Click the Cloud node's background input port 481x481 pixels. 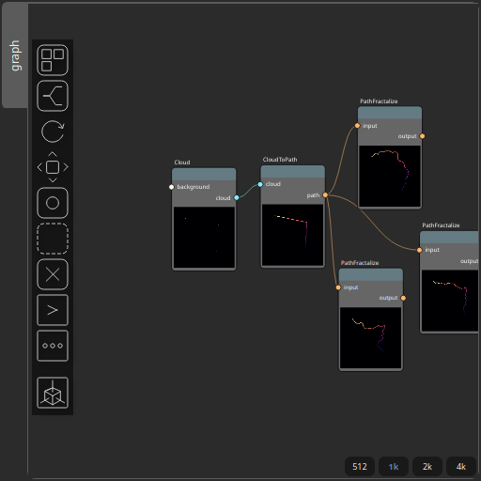171,187
